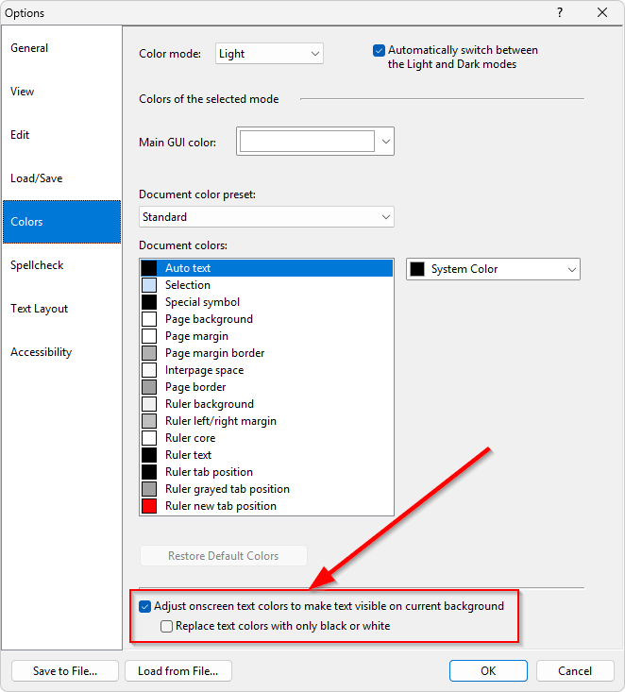625x692 pixels.
Task: Enable Replace text colors with black or white
Action: click(x=166, y=626)
